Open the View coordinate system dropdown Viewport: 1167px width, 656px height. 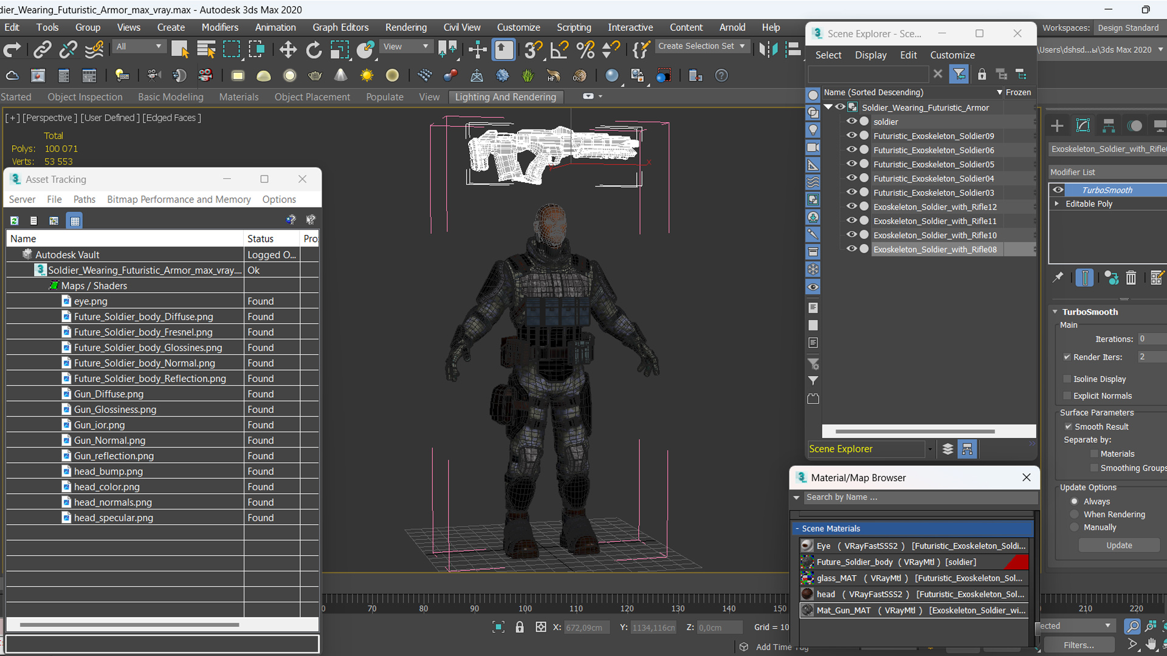click(405, 46)
